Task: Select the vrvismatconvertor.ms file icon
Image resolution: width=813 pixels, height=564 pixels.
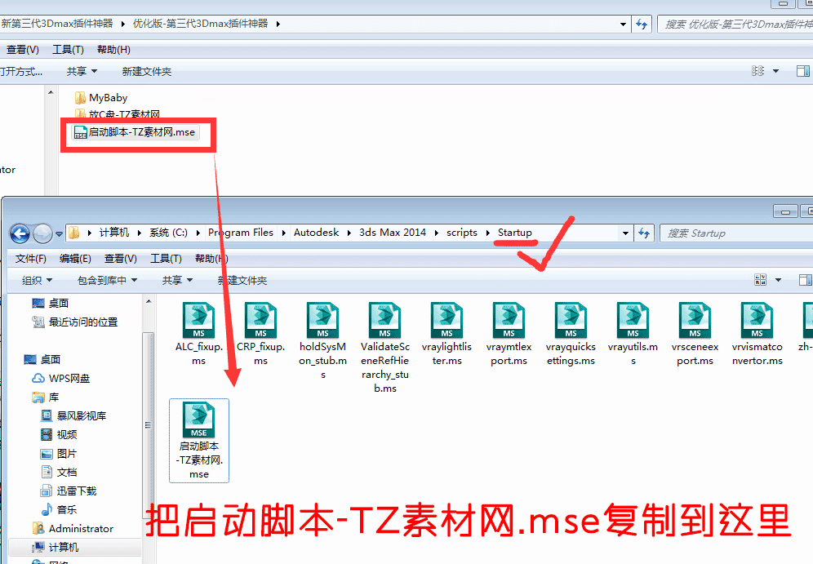Action: coord(757,320)
